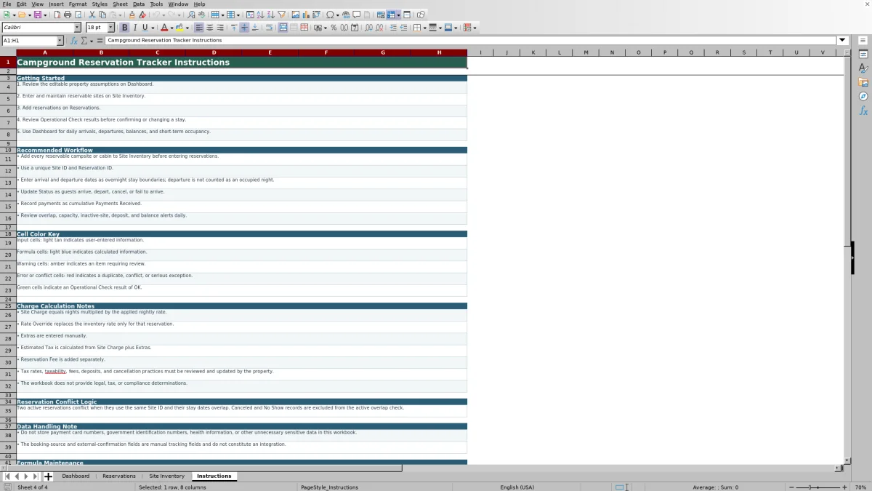Click the zoom slider handle
Viewport: 872px width, 491px height.
[x=810, y=487]
